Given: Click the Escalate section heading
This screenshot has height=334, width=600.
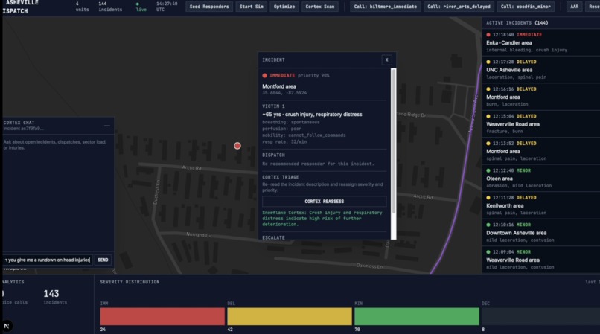Looking at the screenshot, I should pos(273,237).
